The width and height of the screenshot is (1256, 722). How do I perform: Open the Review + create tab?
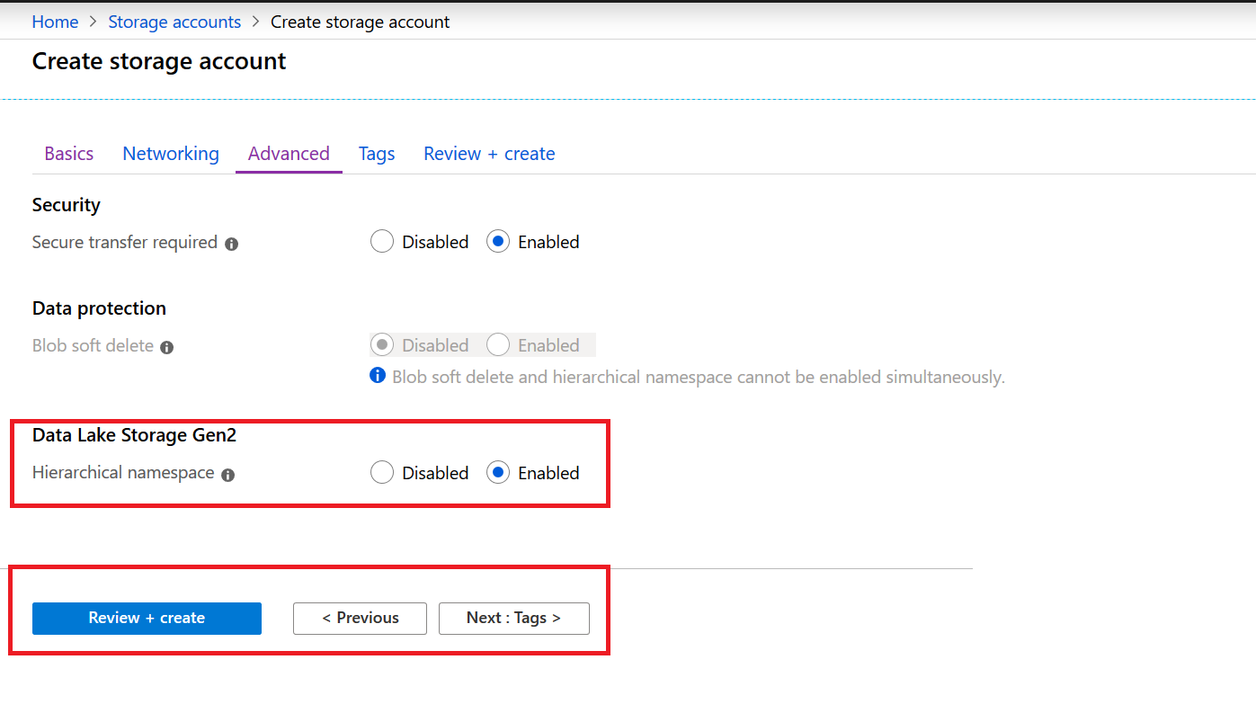[489, 154]
